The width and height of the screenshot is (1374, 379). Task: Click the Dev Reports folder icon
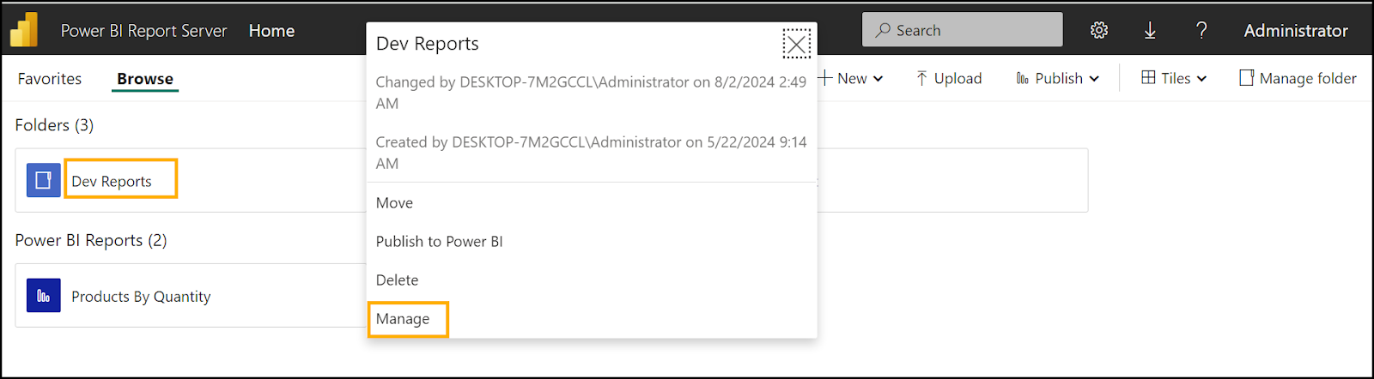point(43,180)
